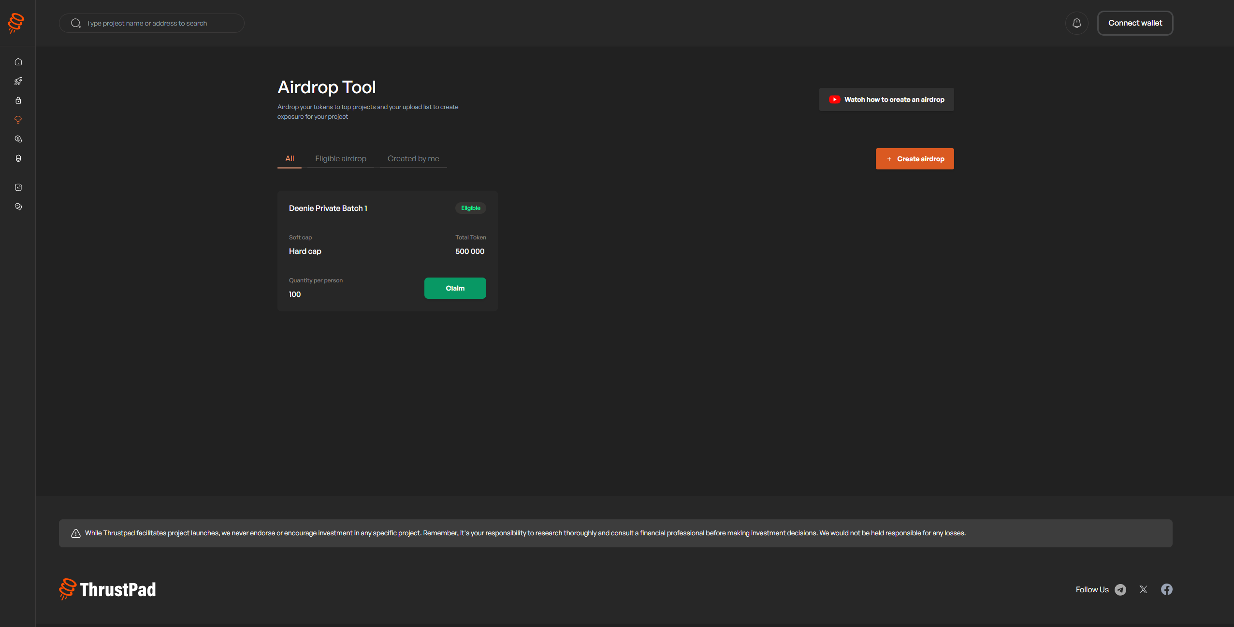The image size is (1234, 627).
Task: Click the Create airdrop button
Action: coord(915,159)
